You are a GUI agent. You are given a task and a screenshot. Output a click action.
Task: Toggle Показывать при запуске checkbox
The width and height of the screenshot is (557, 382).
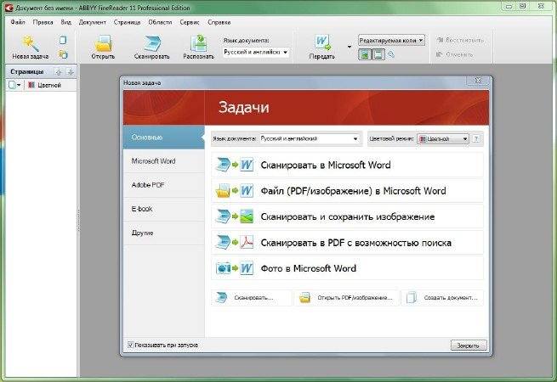coord(131,345)
